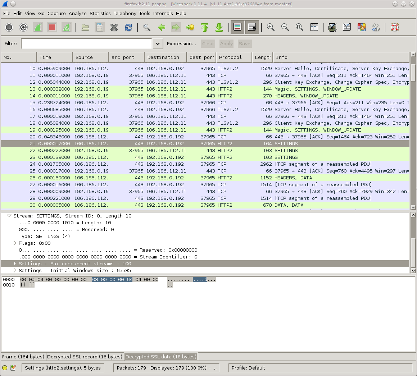Restart the current capture
This screenshot has width=417, height=376.
click(67, 27)
